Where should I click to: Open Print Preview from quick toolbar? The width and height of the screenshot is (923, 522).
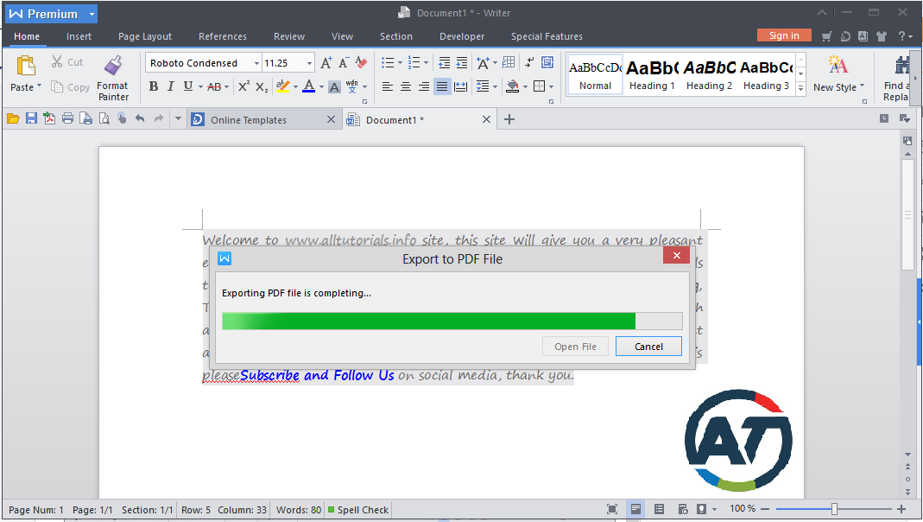[104, 119]
